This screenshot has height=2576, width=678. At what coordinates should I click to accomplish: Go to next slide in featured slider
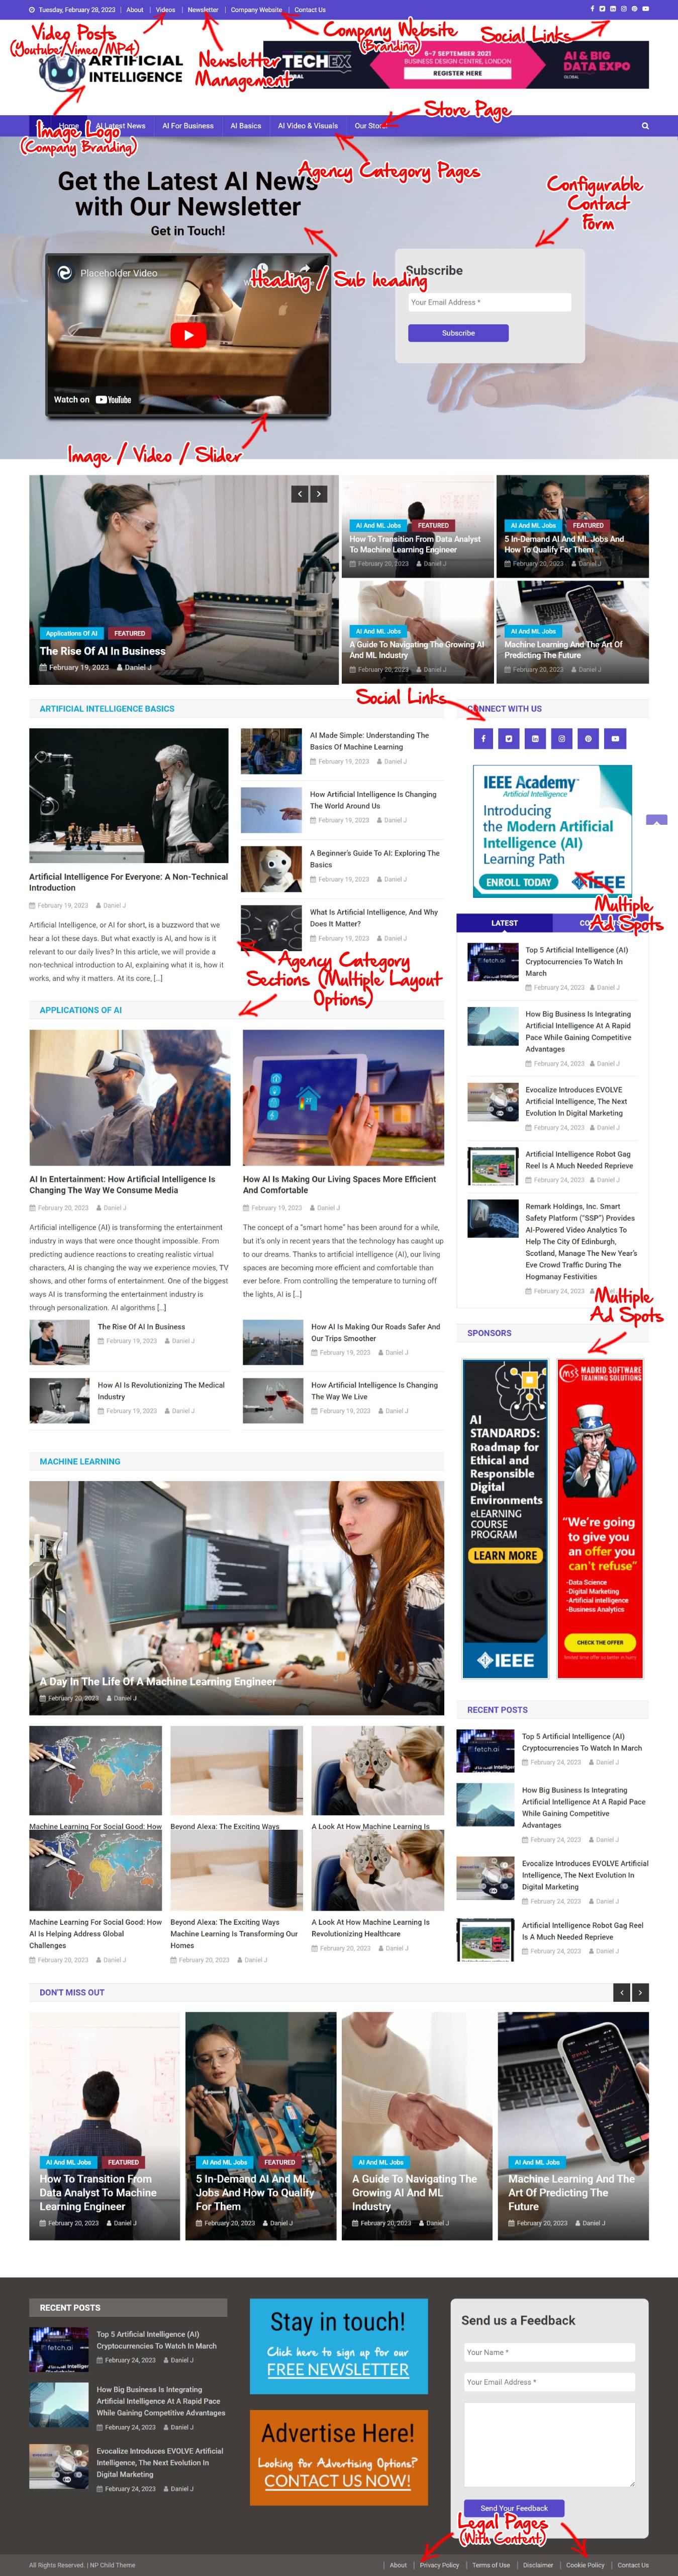[x=319, y=494]
